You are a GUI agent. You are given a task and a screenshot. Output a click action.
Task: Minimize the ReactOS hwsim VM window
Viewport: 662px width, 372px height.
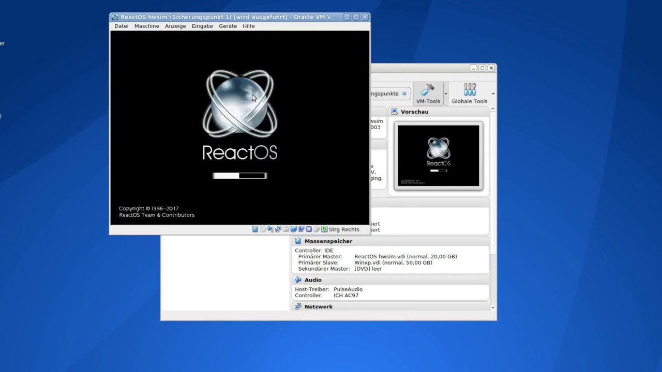(x=347, y=17)
